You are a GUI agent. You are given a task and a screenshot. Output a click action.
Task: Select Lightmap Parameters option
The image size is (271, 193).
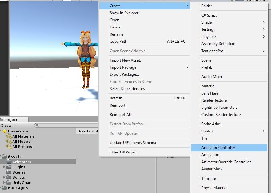point(229,108)
